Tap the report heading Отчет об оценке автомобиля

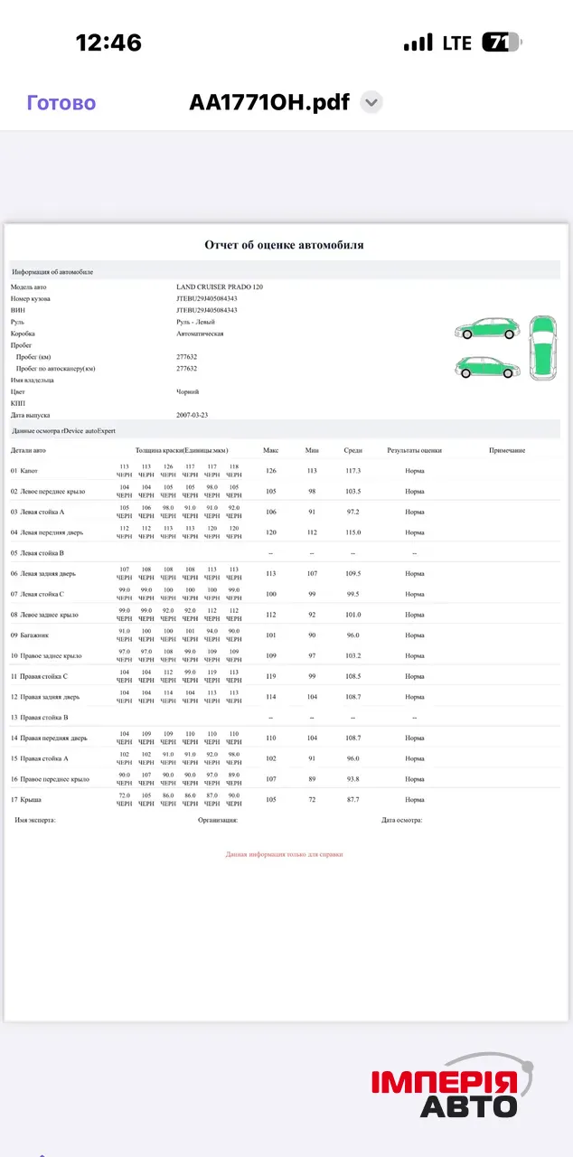[x=284, y=245]
